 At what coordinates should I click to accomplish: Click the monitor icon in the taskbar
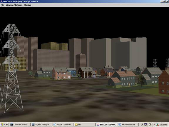click(146, 125)
